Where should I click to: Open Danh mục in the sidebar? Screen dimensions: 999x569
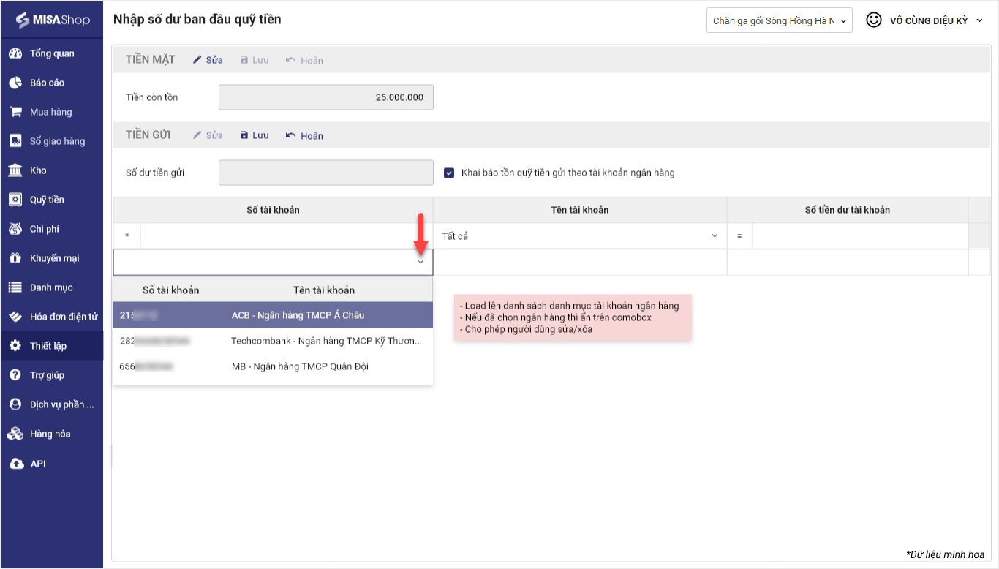pos(52,287)
